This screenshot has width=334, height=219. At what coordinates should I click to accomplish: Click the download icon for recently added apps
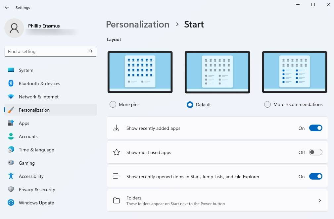116,128
